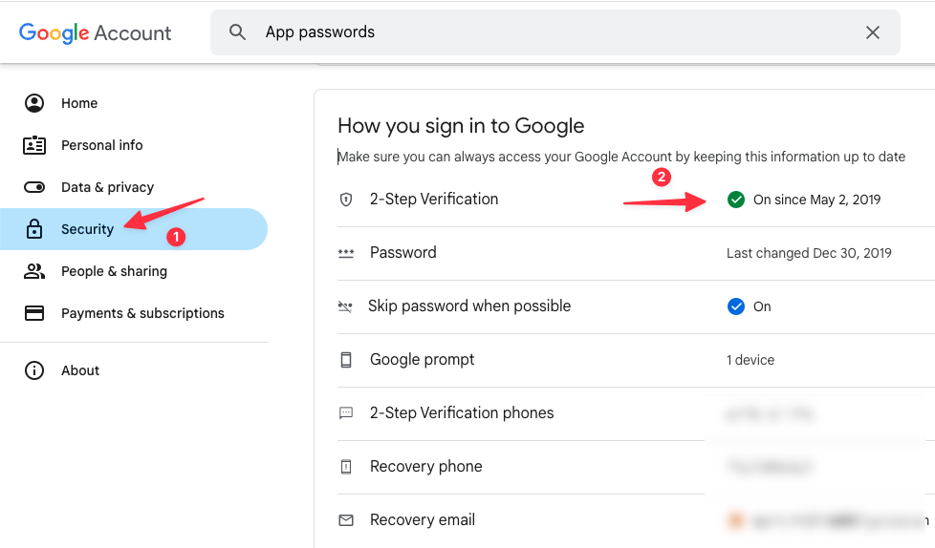
Task: Click the blue On check for Skip password
Action: point(736,306)
